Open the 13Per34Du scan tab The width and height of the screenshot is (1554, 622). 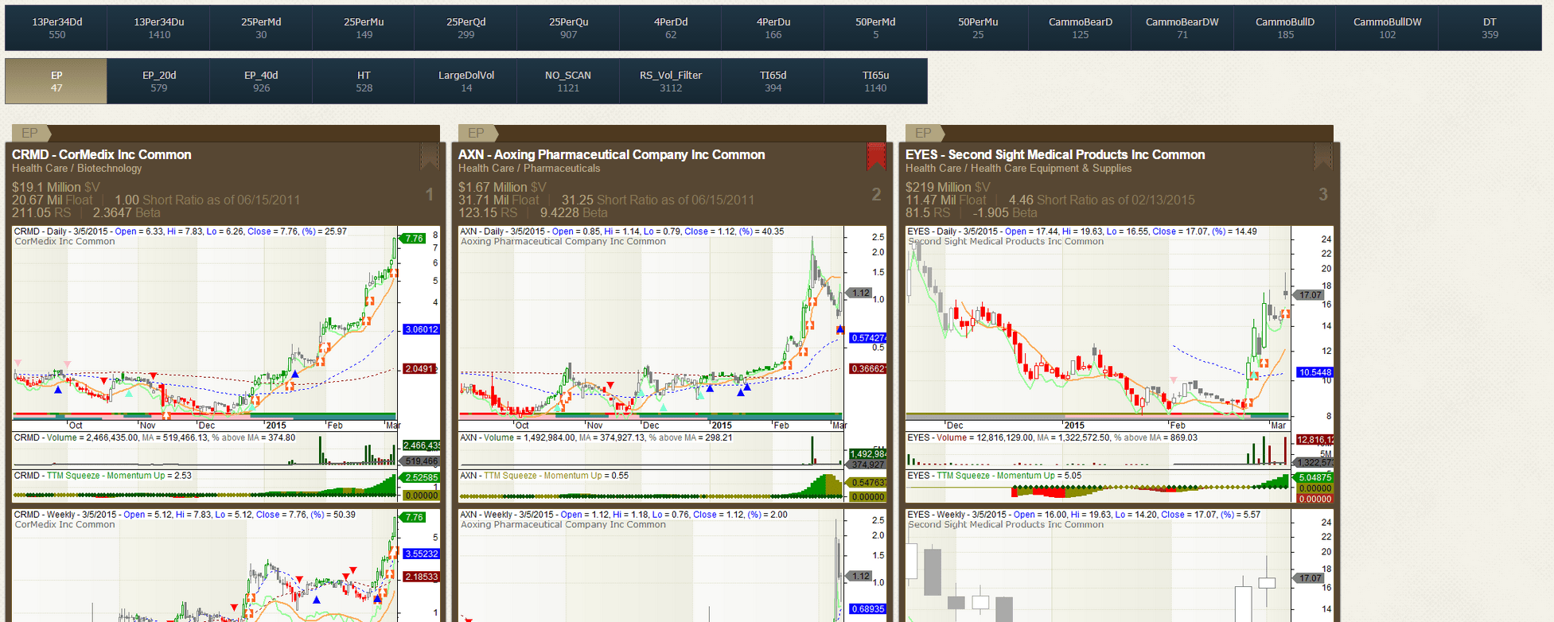tap(159, 28)
